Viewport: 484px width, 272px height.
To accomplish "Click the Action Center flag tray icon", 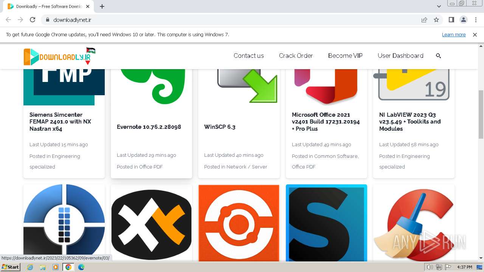I will click(448, 267).
